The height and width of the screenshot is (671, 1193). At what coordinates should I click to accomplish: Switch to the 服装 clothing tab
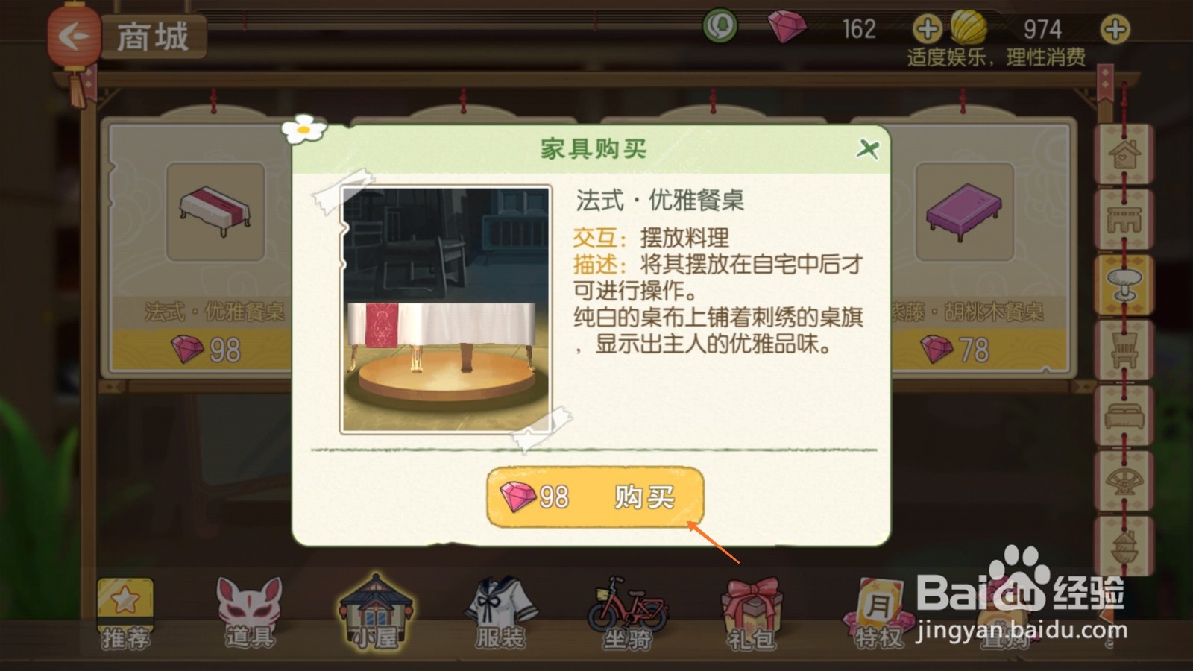(501, 614)
